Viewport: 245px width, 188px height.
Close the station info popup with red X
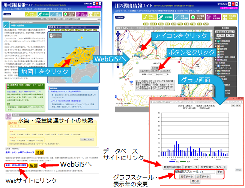coord(179,62)
